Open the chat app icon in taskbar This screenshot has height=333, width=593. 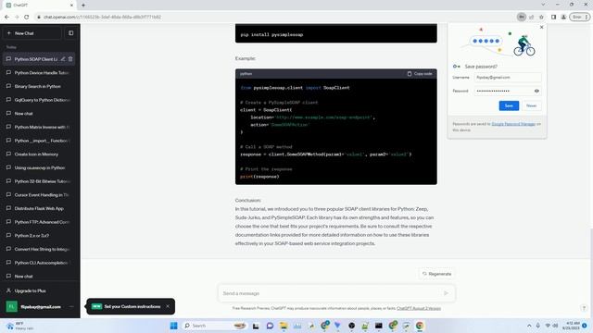(x=270, y=326)
